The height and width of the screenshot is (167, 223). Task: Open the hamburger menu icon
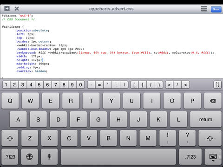tap(204, 9)
